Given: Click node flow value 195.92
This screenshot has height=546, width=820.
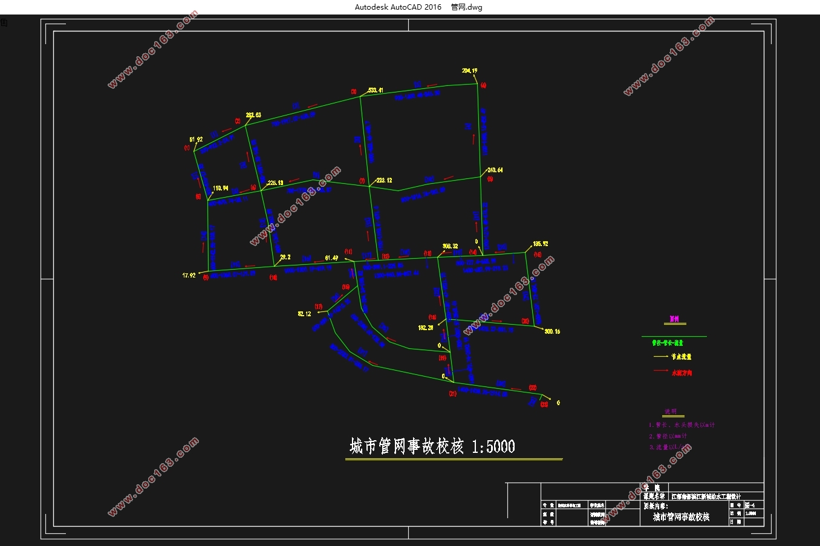Looking at the screenshot, I should tap(540, 244).
